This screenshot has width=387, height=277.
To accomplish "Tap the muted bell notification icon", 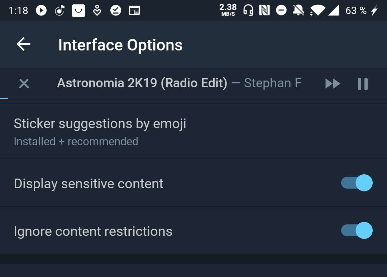I will click(298, 10).
